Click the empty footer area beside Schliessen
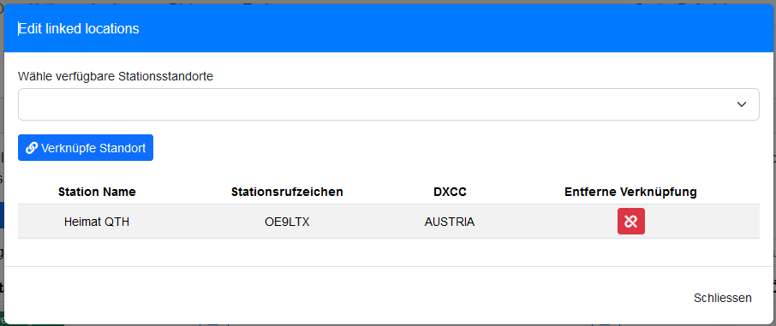776x326 pixels. (x=346, y=298)
